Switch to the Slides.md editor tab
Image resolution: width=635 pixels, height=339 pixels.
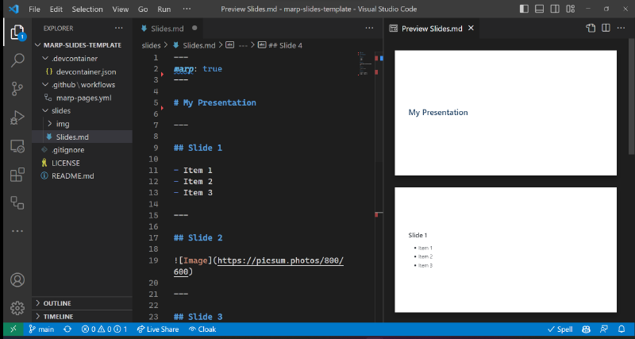tap(166, 28)
